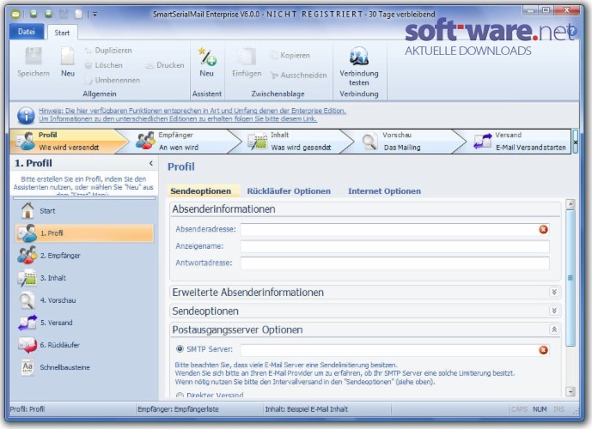Open Start in the sidebar
The height and width of the screenshot is (429, 592).
[x=84, y=211]
